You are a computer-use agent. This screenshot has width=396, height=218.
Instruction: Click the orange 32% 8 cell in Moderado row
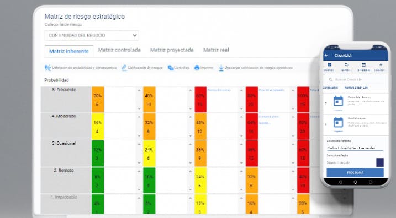point(149,127)
